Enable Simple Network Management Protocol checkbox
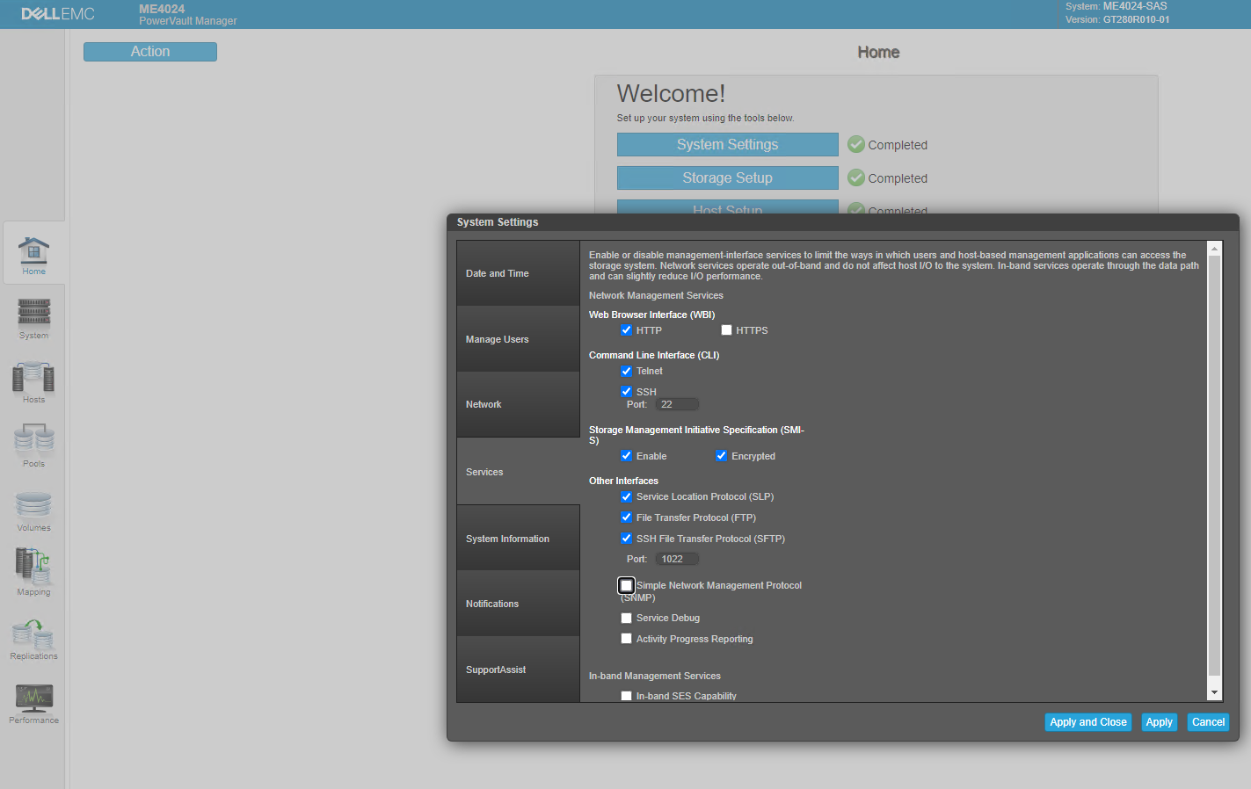This screenshot has height=789, width=1251. coord(627,585)
